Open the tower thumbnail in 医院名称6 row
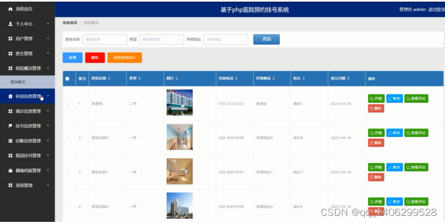The image size is (445, 223). [x=180, y=205]
